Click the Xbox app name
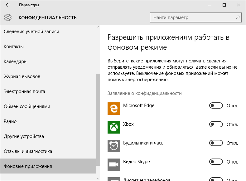The height and width of the screenshot is (181, 246). pos(128,124)
